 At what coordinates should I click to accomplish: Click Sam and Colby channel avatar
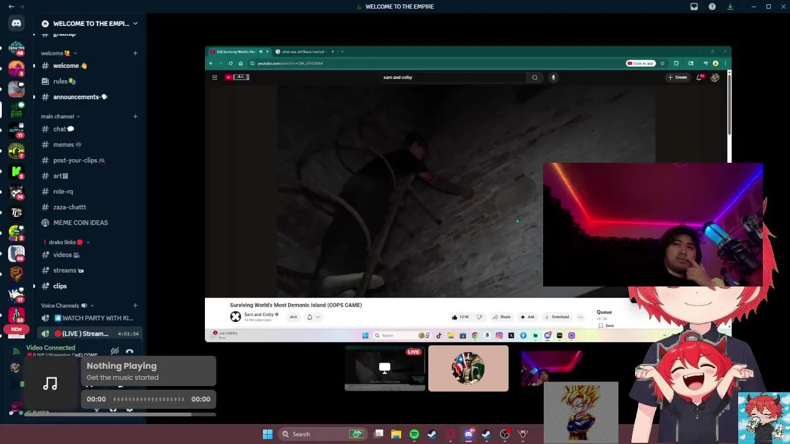click(235, 316)
